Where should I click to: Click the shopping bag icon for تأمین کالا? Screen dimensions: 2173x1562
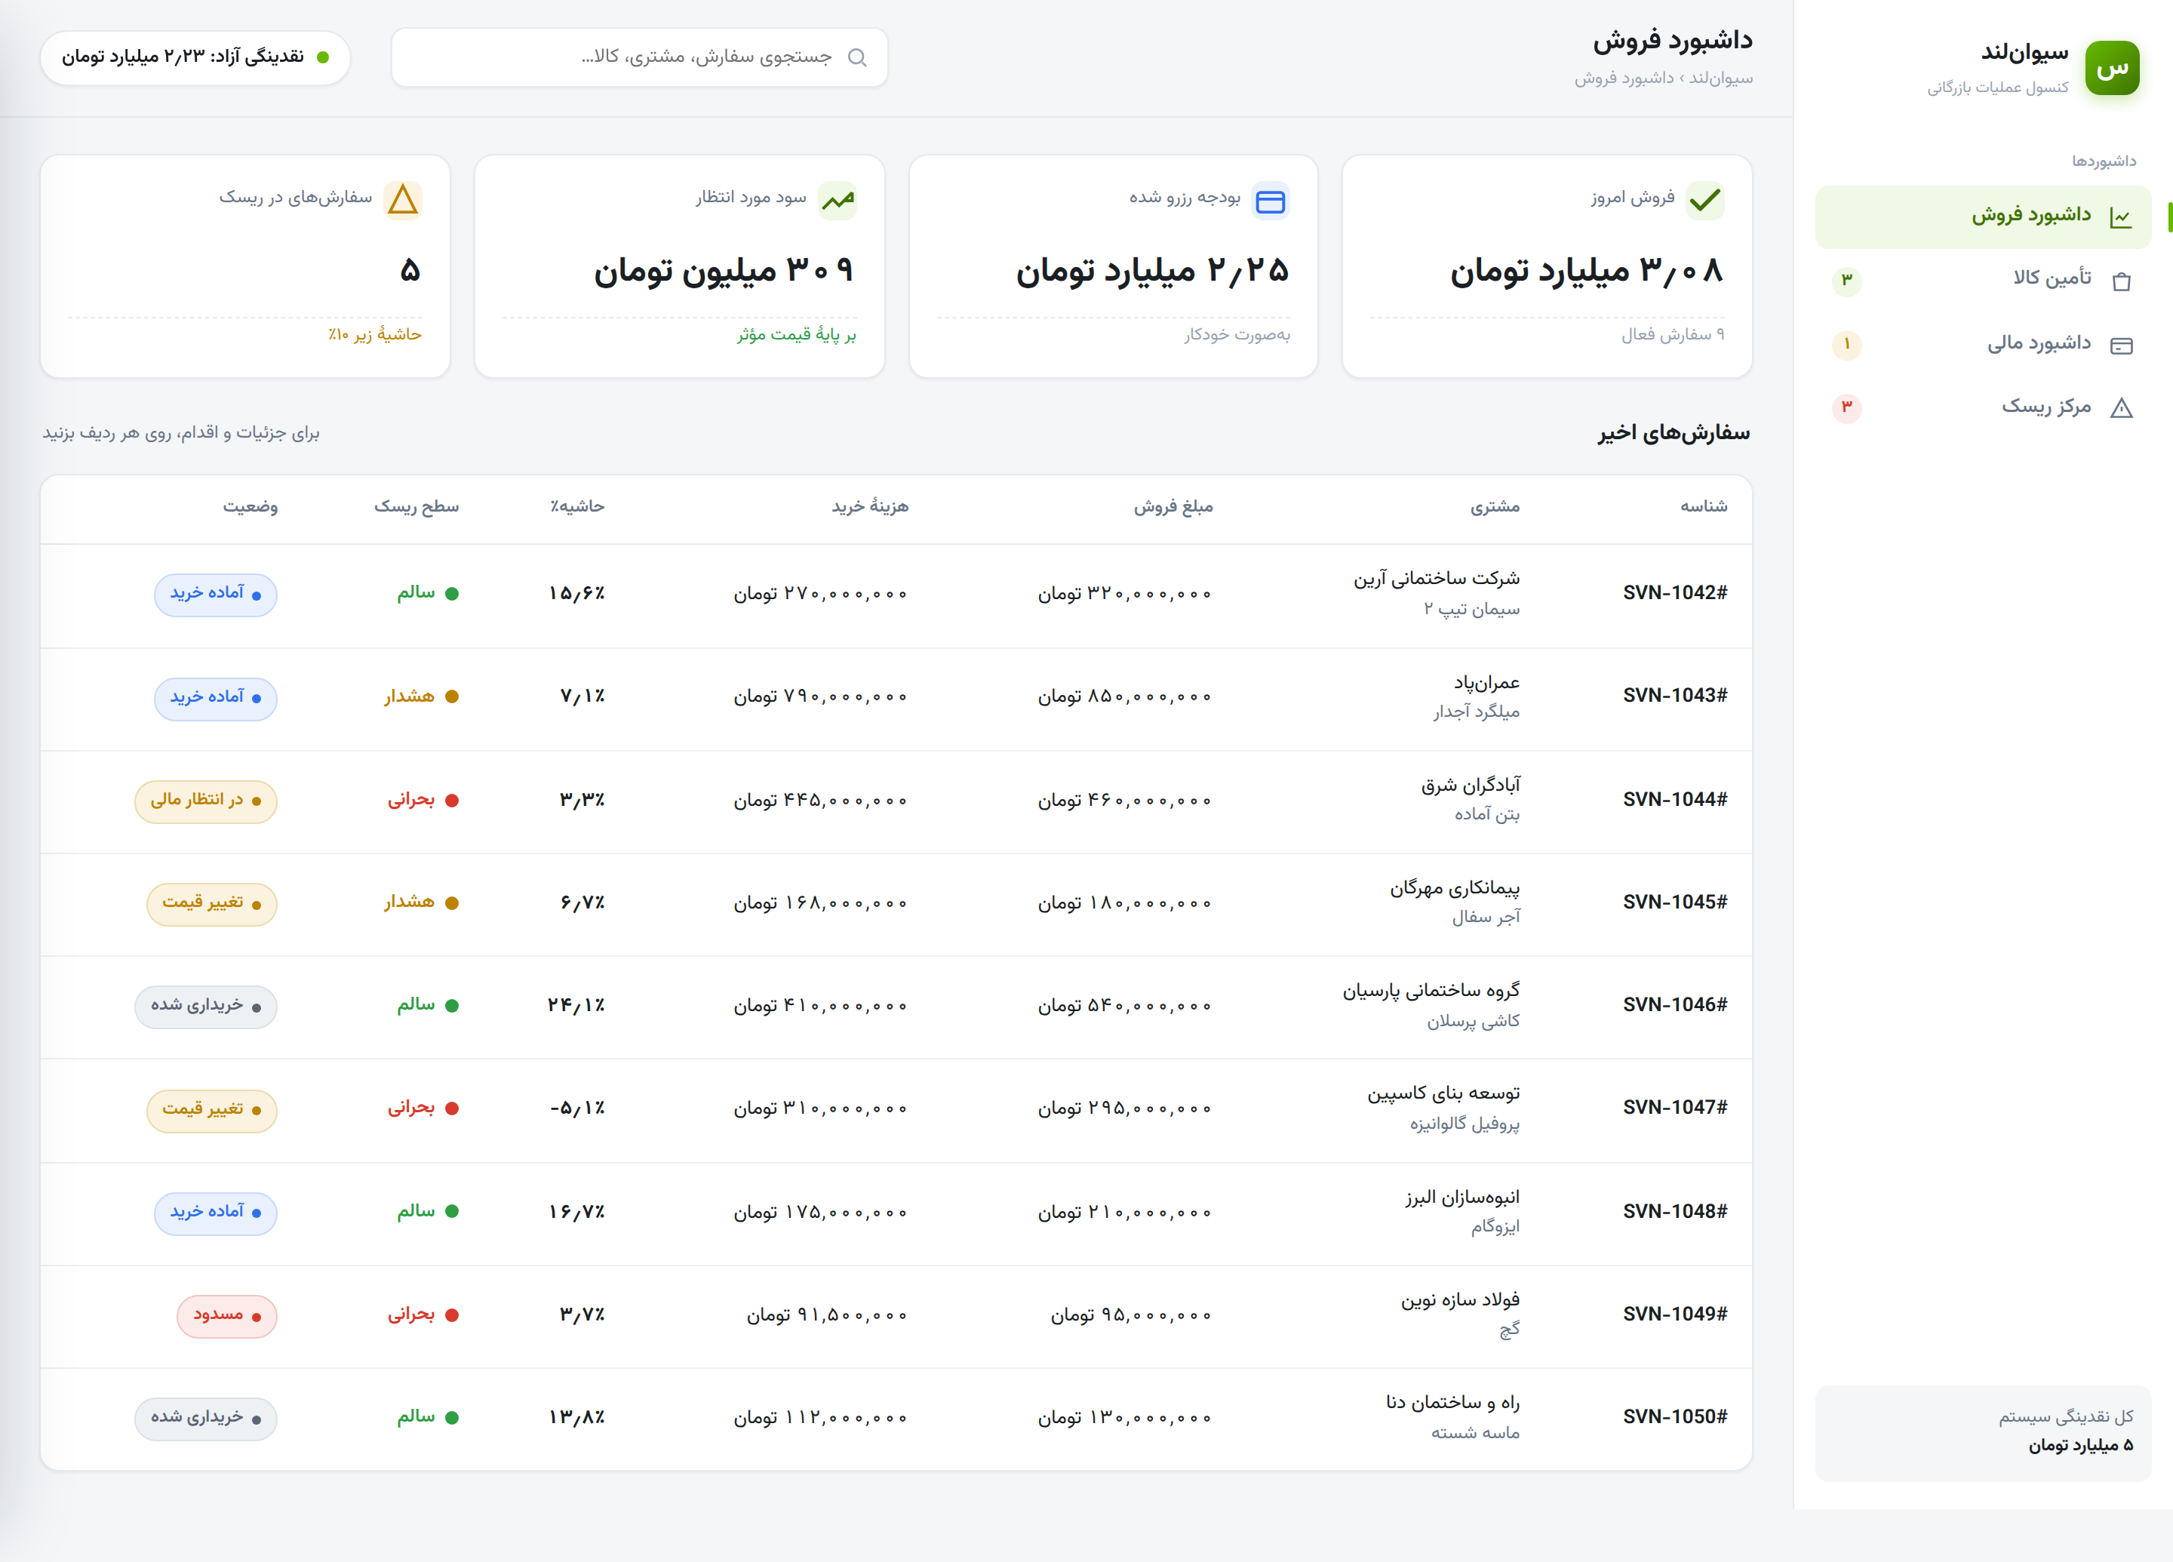point(2121,281)
